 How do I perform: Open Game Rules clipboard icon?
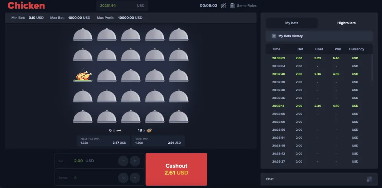click(x=232, y=5)
